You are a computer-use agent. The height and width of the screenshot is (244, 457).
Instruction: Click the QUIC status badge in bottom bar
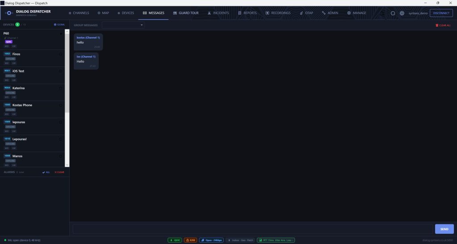[x=175, y=240]
